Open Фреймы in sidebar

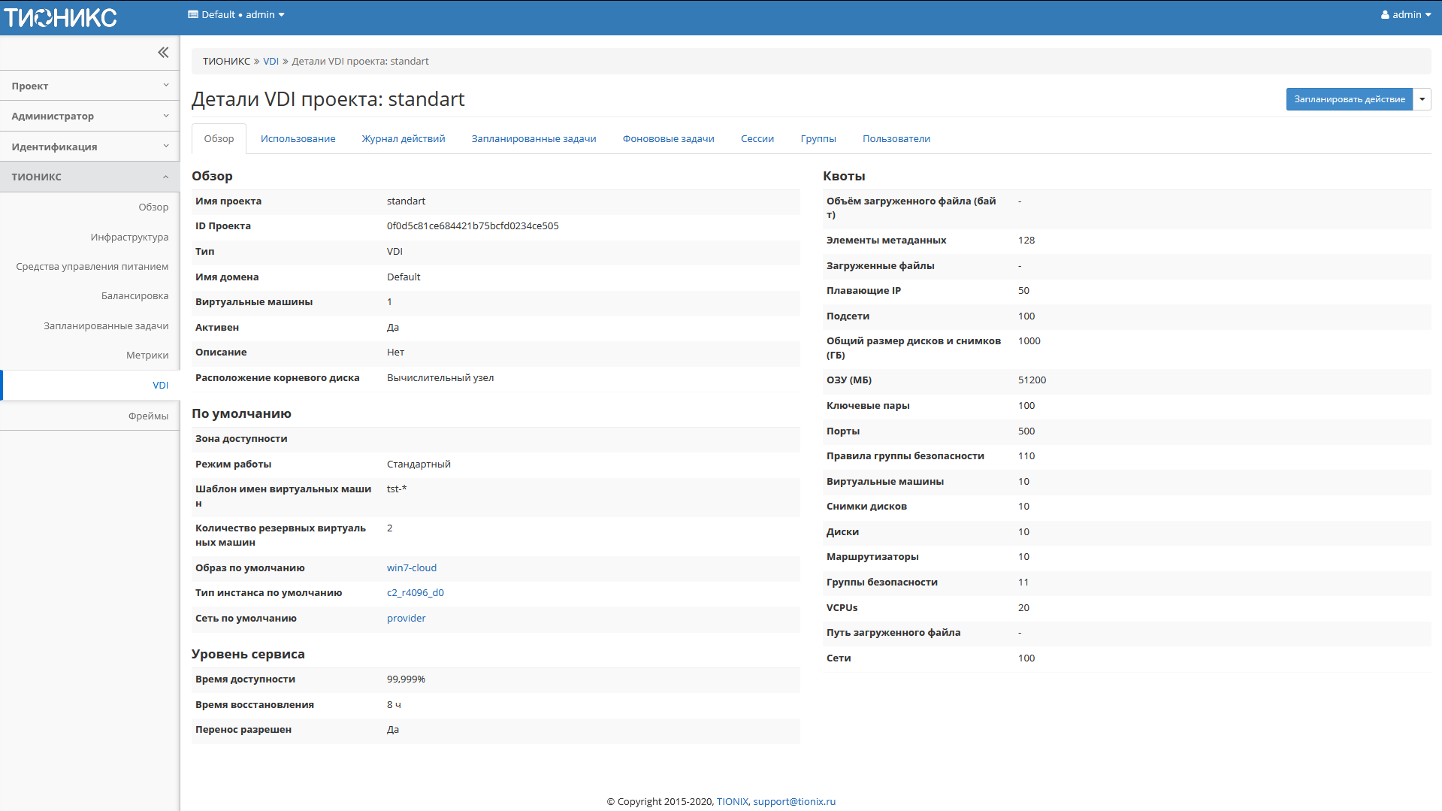(x=148, y=416)
